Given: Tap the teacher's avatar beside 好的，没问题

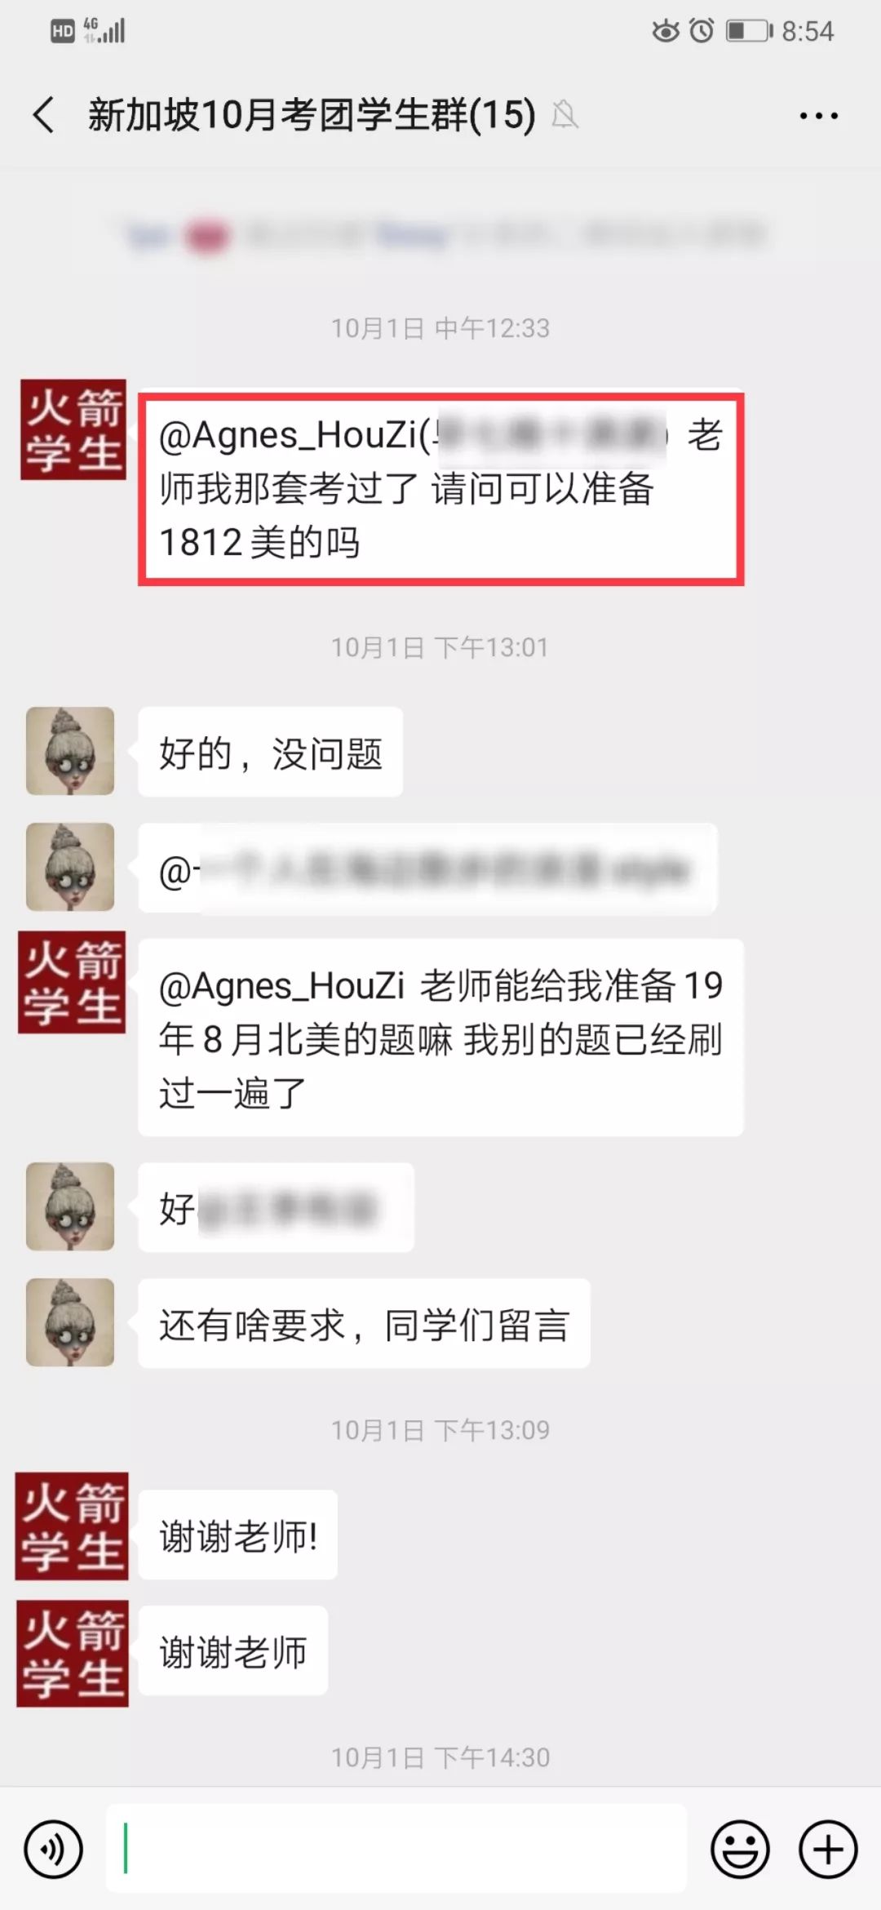Looking at the screenshot, I should click(x=70, y=751).
